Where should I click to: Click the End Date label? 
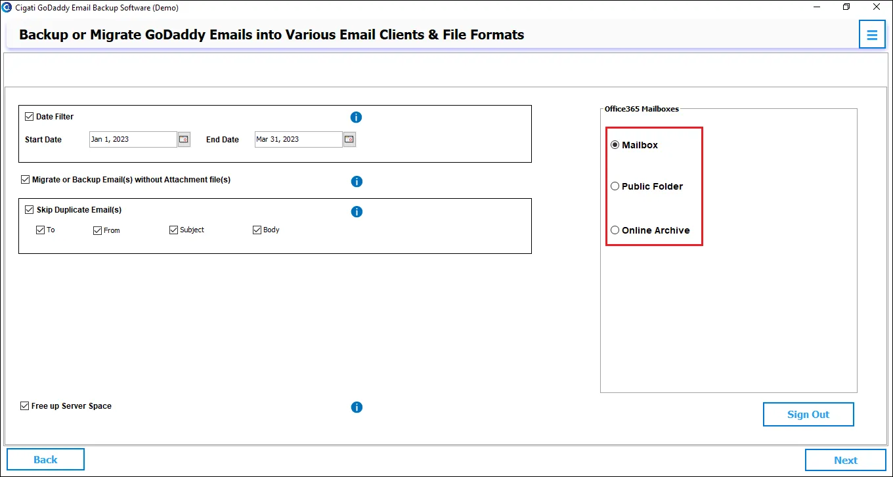tap(223, 140)
